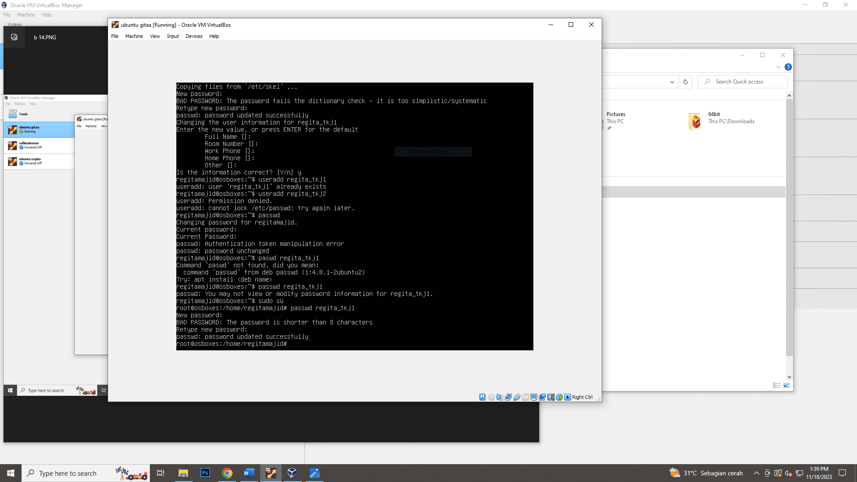Click the b 14.PNG file title
Image resolution: width=857 pixels, height=482 pixels.
point(45,37)
